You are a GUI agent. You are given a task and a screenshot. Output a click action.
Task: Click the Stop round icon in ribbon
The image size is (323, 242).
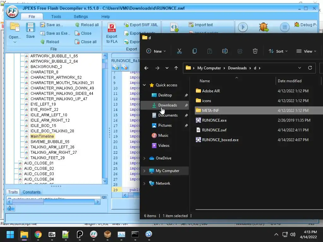[285, 27]
